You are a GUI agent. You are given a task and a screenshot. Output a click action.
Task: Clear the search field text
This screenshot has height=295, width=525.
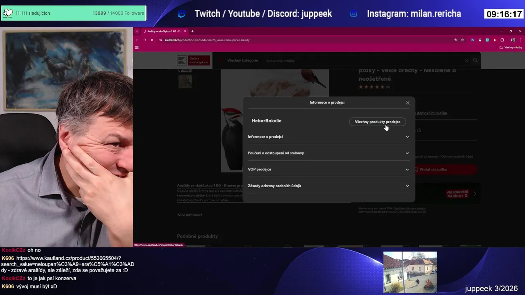tap(466, 61)
